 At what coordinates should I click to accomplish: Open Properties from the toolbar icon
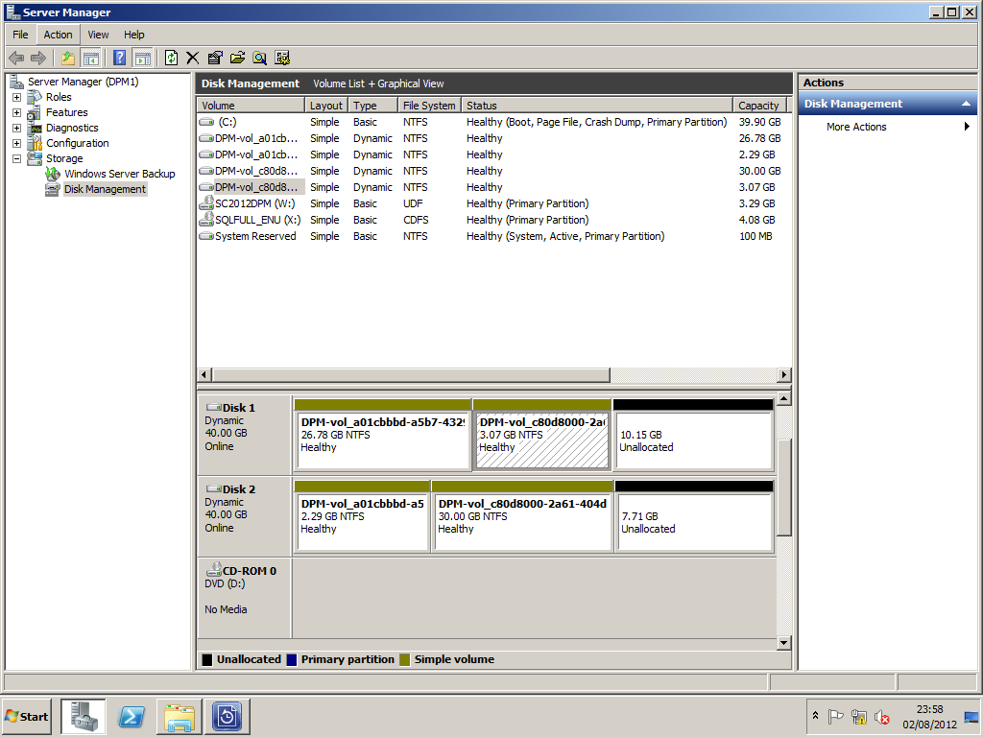(215, 59)
